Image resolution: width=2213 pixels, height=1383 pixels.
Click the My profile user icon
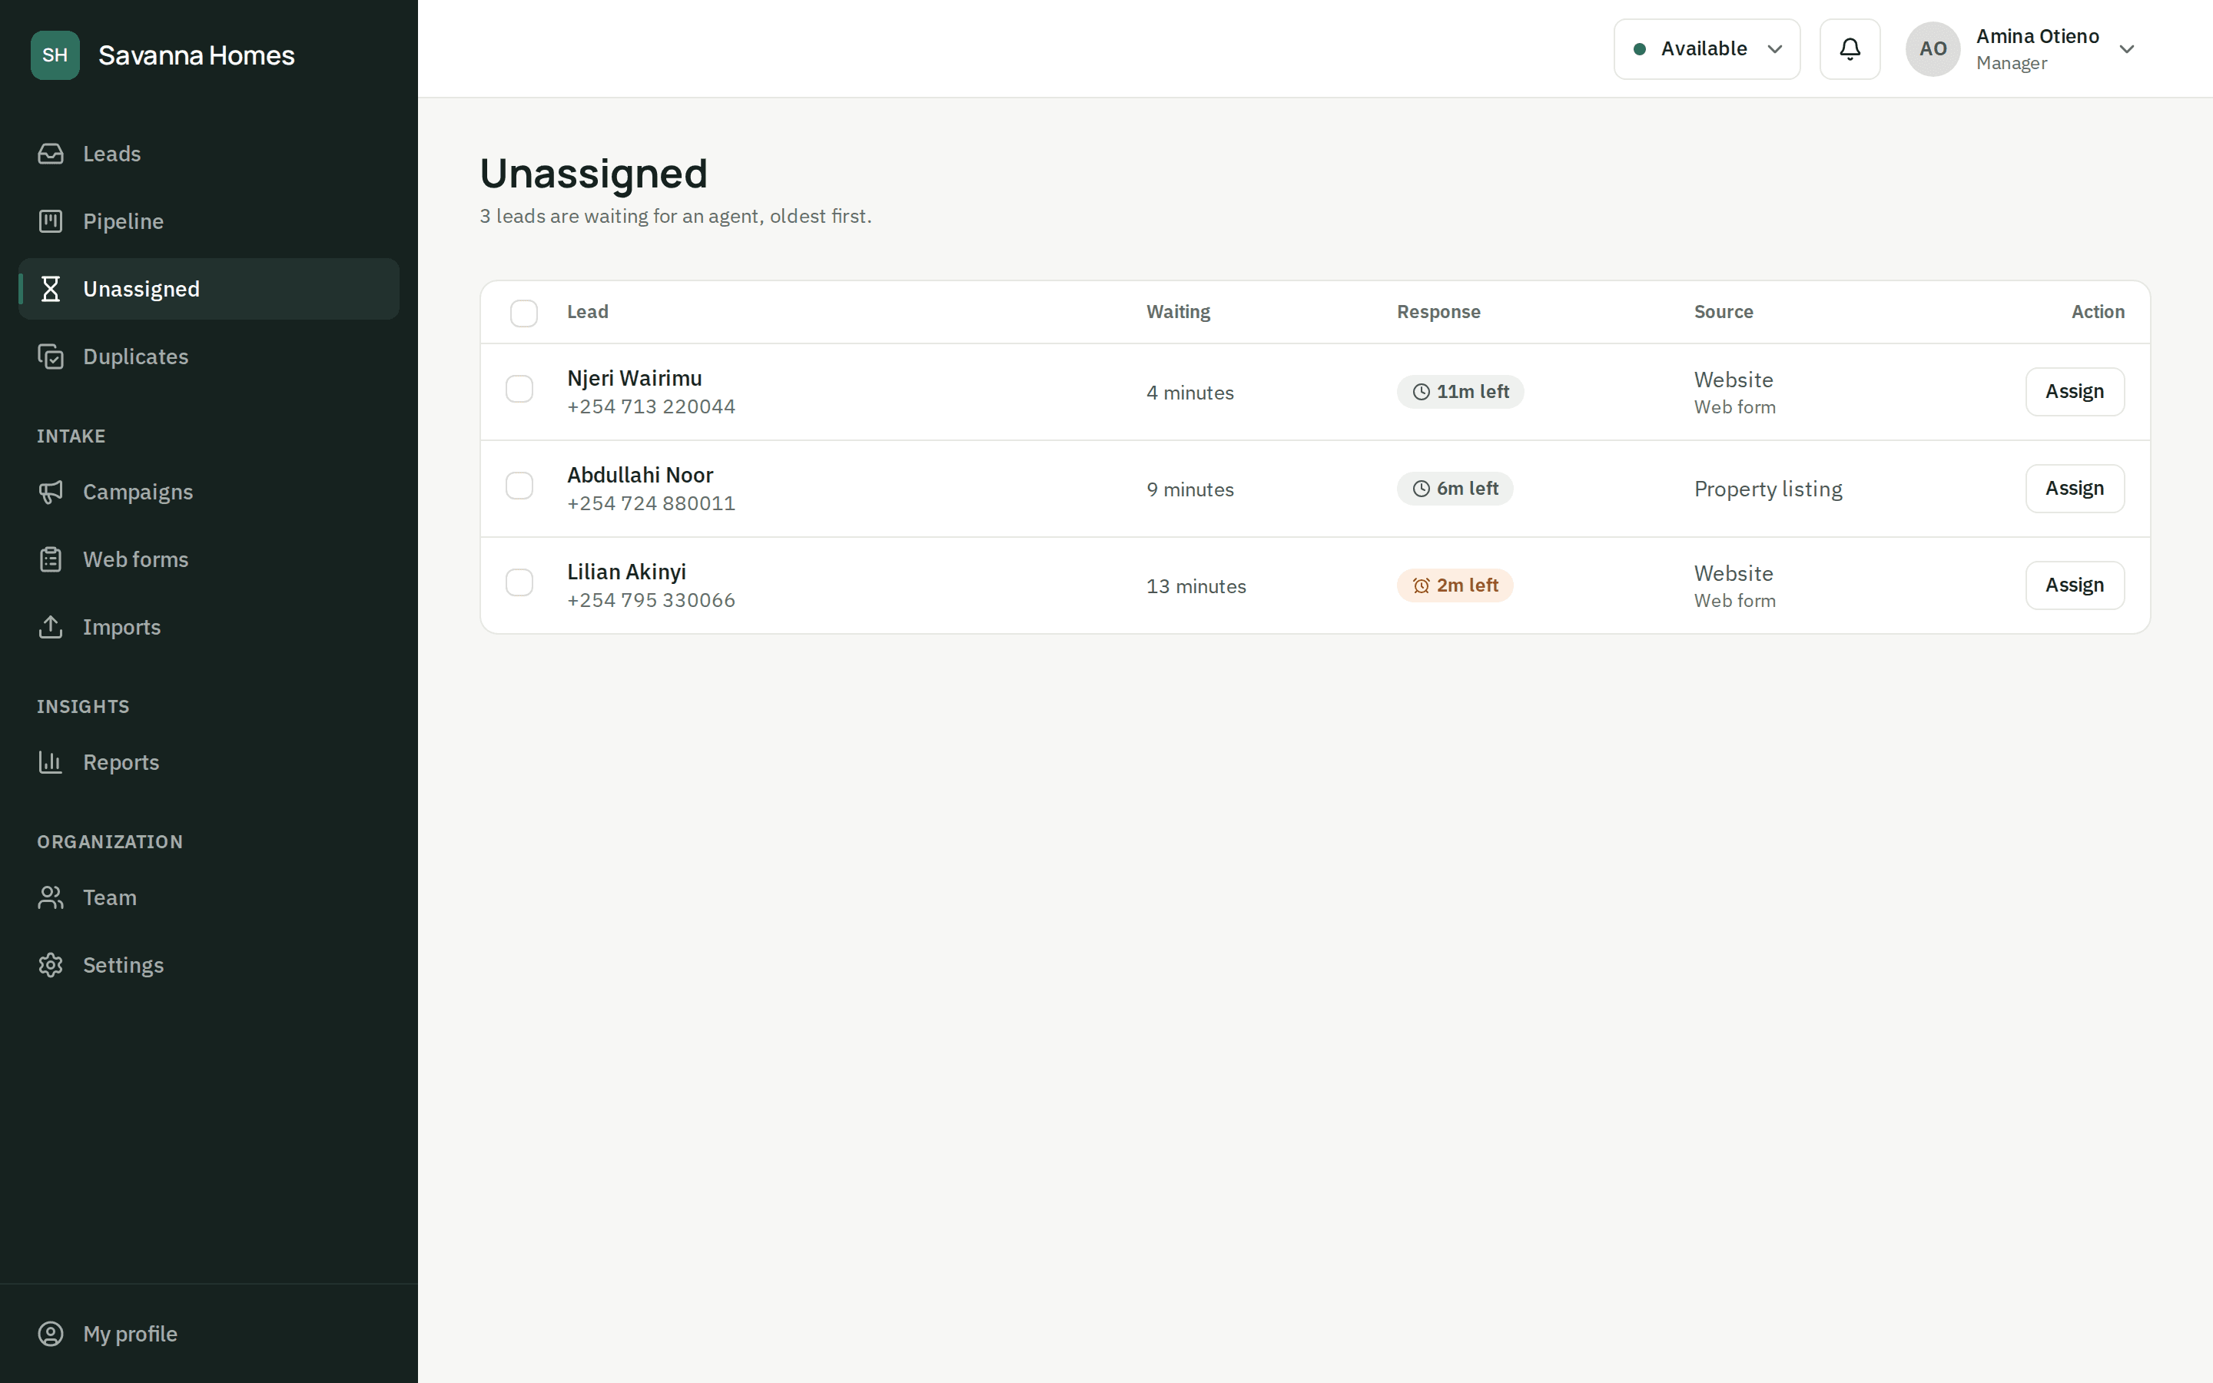(x=51, y=1335)
